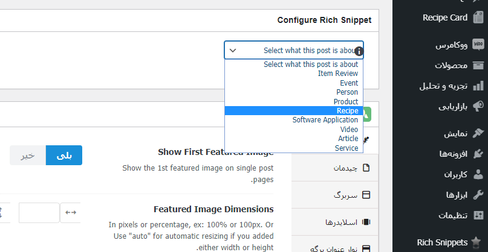Image resolution: width=488 pixels, height=252 pixels.
Task: Open the اسلایدرها sliders tab
Action: pyautogui.click(x=335, y=222)
